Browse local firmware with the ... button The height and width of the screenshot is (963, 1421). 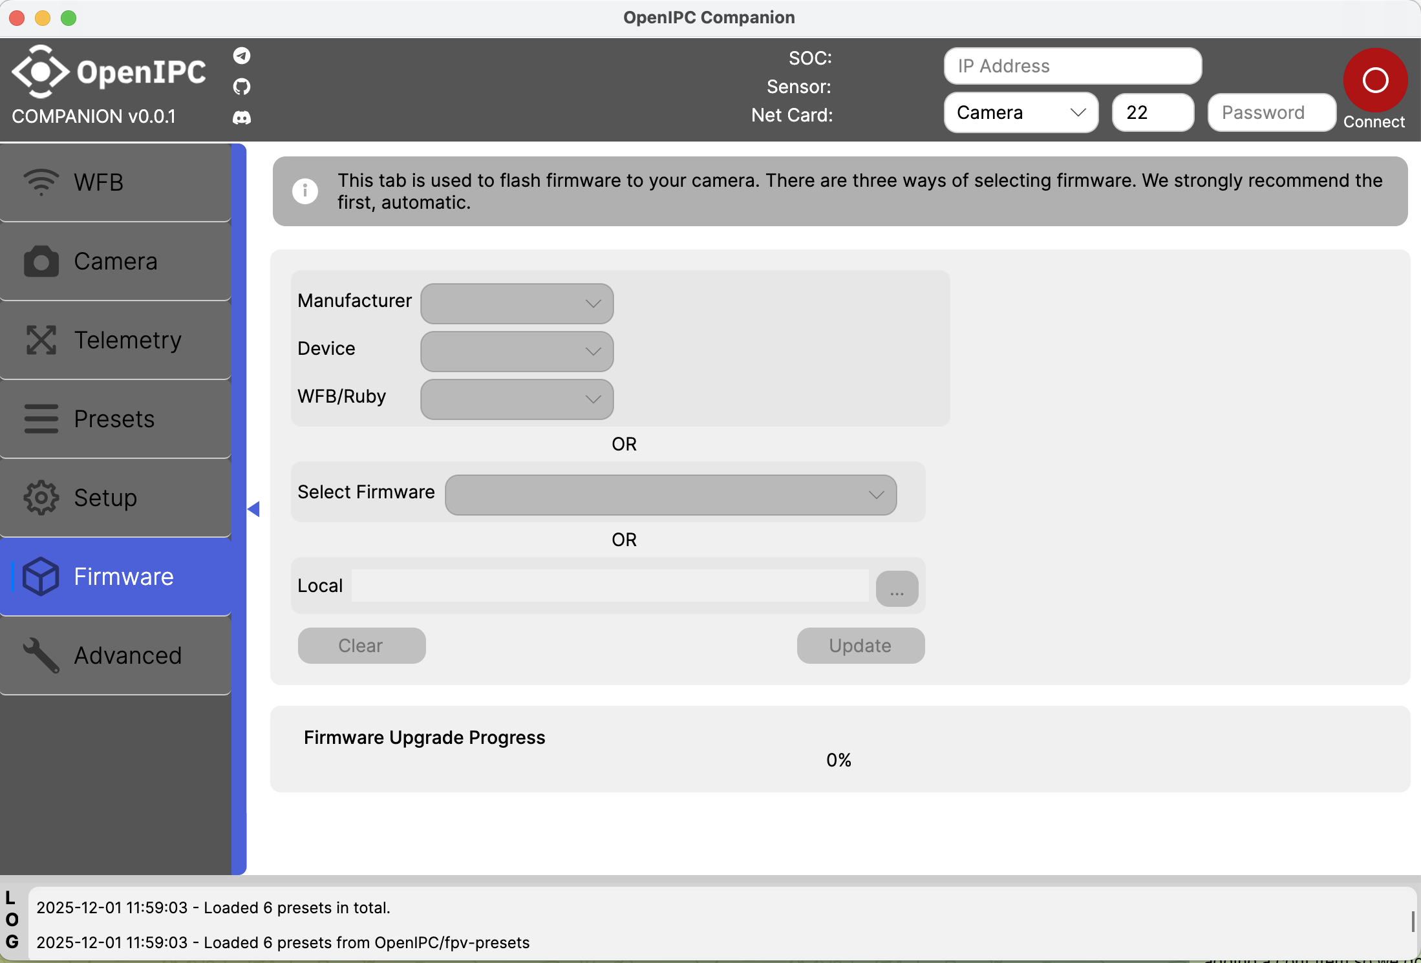point(897,589)
